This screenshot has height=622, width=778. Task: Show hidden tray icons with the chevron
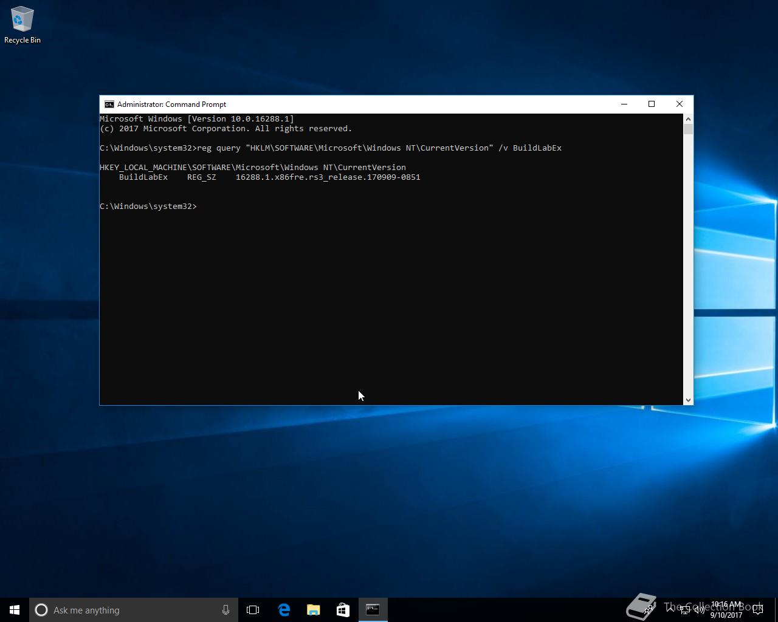coord(670,609)
